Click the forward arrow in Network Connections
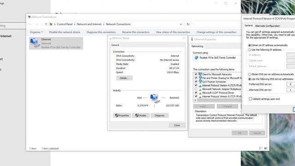295x166 pixels. tap(37, 24)
